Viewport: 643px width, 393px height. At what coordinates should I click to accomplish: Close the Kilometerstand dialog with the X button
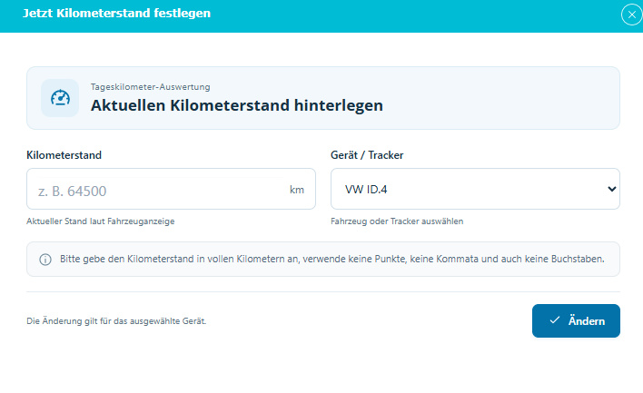click(631, 15)
